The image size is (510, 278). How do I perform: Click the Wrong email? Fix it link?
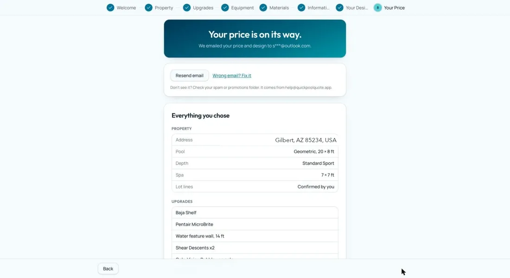coord(232,76)
